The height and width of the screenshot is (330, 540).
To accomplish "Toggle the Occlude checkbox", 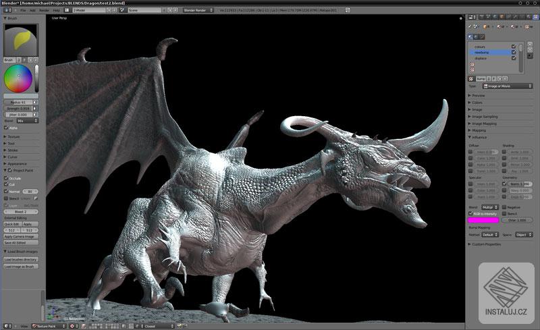I will coord(7,179).
